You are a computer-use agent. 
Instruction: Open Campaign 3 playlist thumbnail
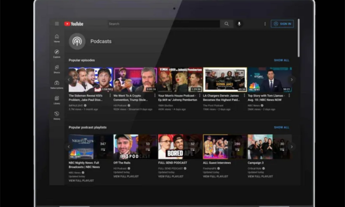click(270, 147)
